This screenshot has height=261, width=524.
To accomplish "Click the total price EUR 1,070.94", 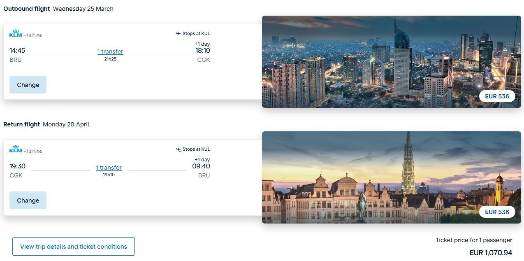I will [491, 253].
